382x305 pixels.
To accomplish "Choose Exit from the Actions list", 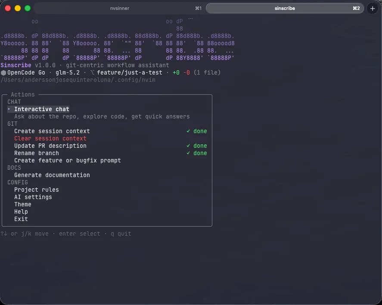I will [x=21, y=219].
